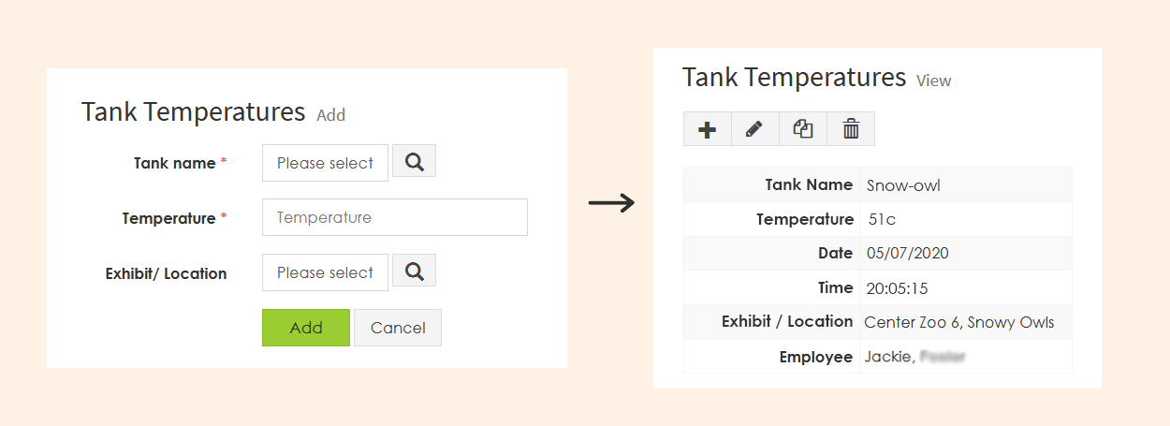This screenshot has height=426, width=1170.
Task: Click the Cancel button
Action: 398,328
